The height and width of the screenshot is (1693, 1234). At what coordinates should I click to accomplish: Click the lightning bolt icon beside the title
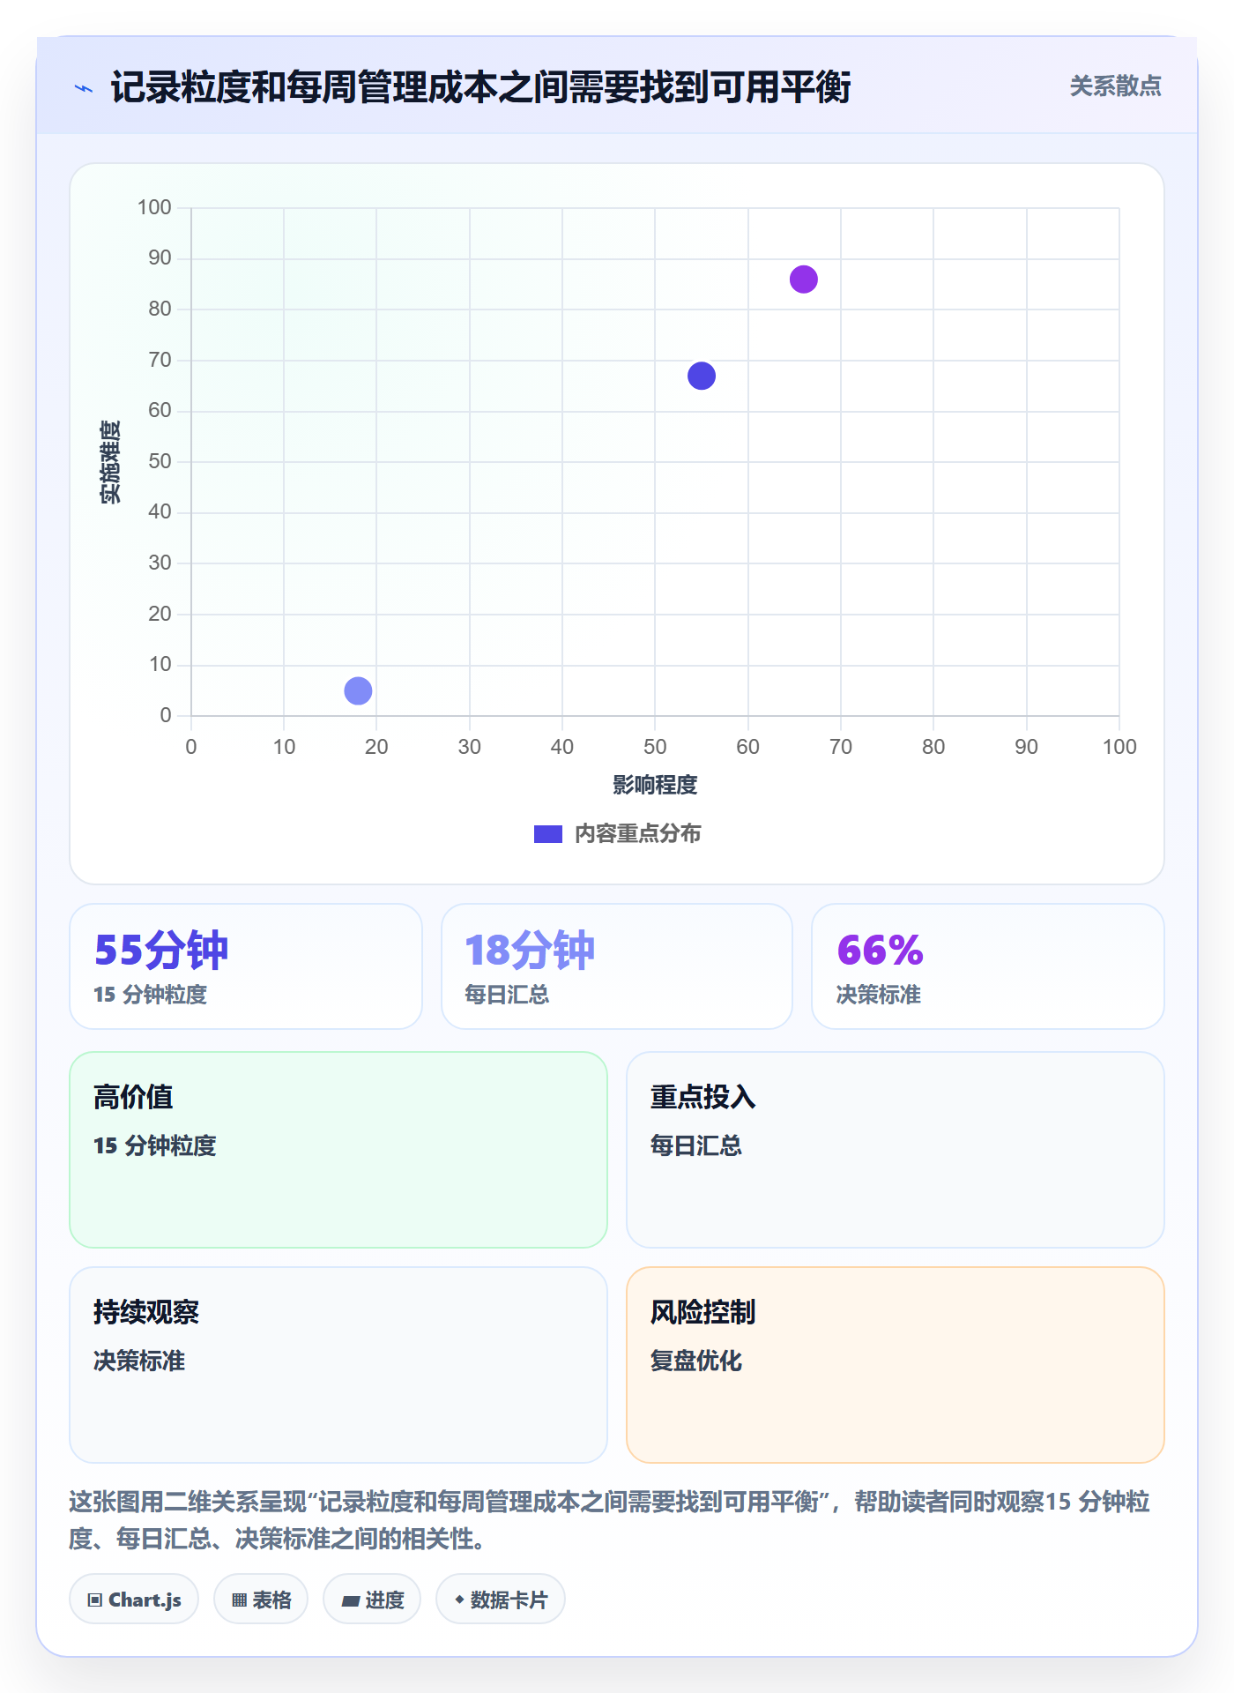click(84, 88)
